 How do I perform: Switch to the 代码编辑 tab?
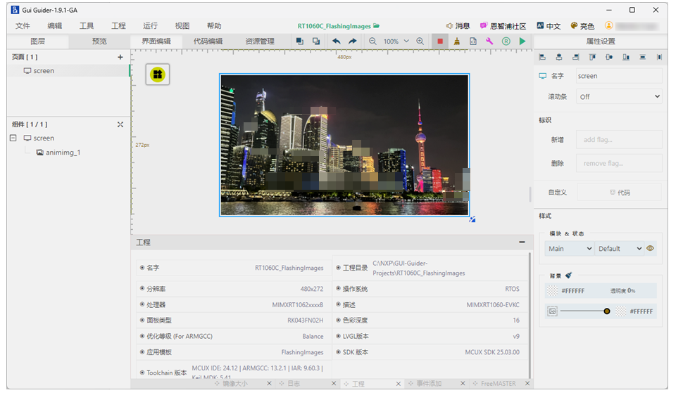(208, 41)
